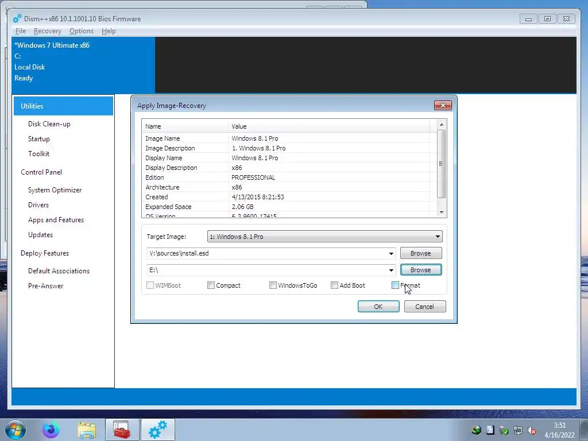Click the muted volume tray icon
This screenshot has width=588, height=441.
[x=531, y=431]
